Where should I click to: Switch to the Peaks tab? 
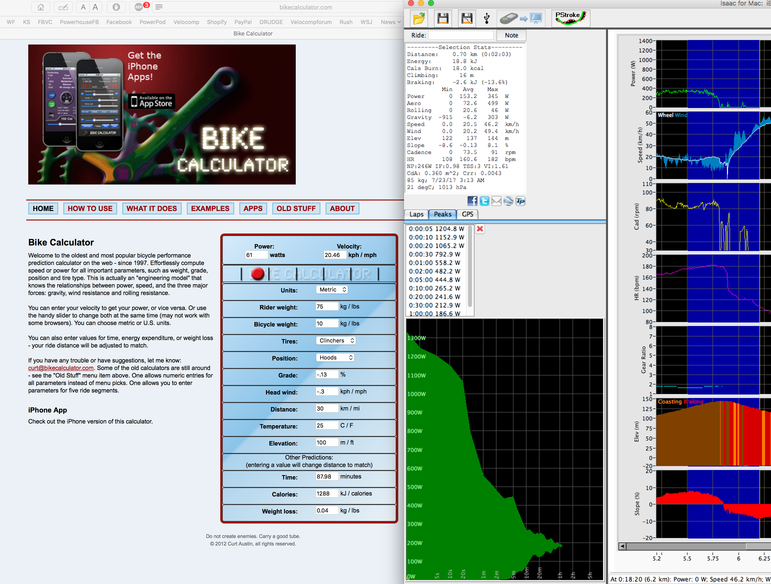coord(442,214)
